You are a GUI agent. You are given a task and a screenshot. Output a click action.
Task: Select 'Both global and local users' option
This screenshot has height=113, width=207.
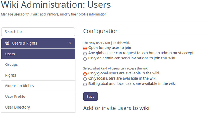85,84
